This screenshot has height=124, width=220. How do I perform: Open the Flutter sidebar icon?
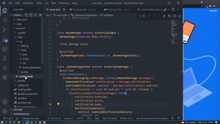[x=4, y=68]
